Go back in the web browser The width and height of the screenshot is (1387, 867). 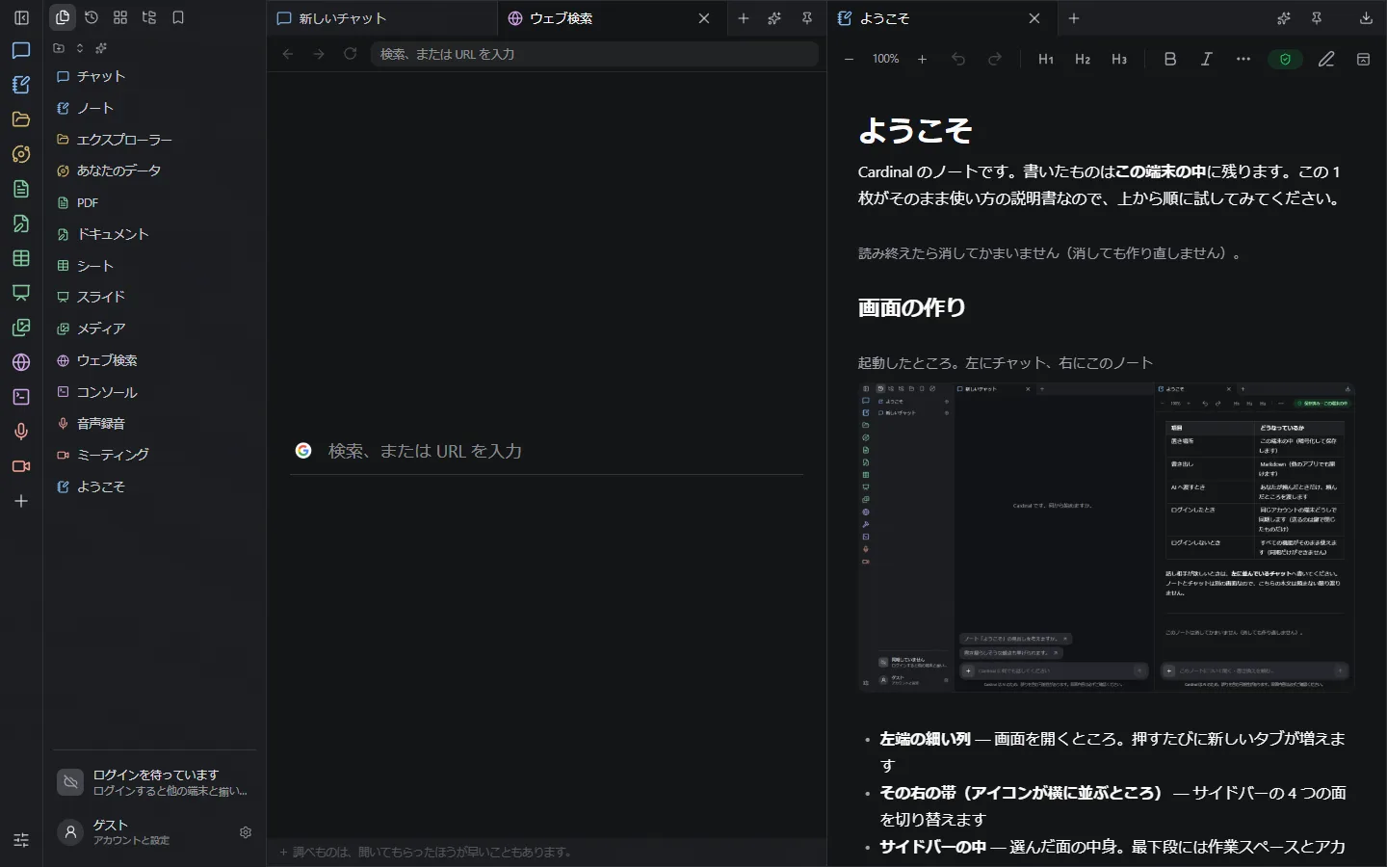[x=288, y=54]
